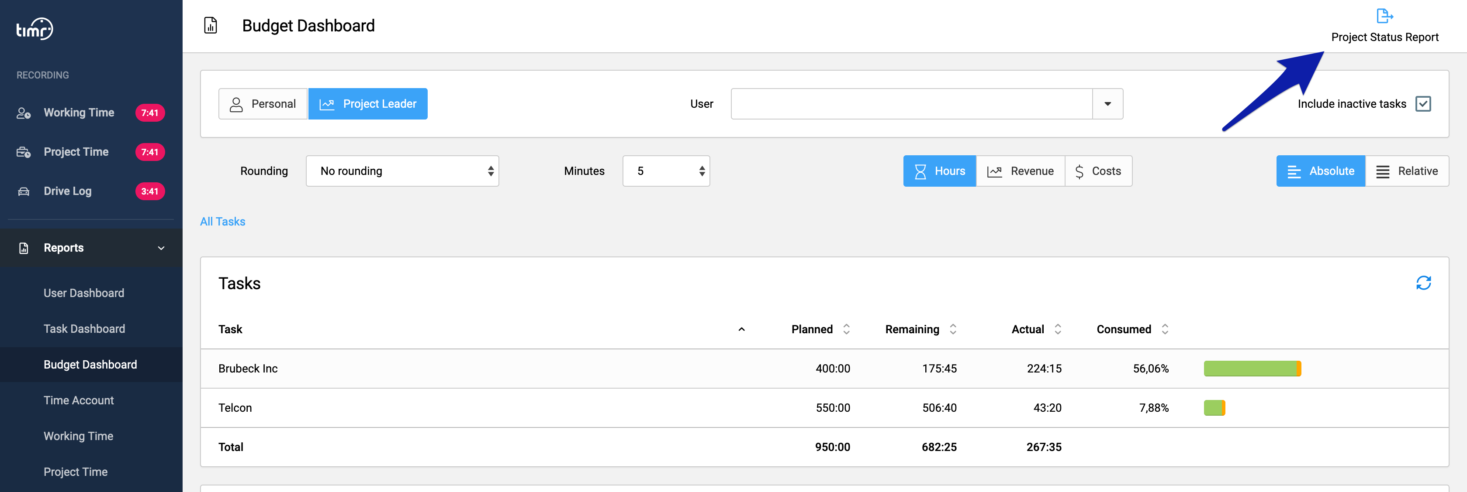Screen dimensions: 1467x492
Task: Click the All Tasks breadcrumb link
Action: click(x=223, y=222)
